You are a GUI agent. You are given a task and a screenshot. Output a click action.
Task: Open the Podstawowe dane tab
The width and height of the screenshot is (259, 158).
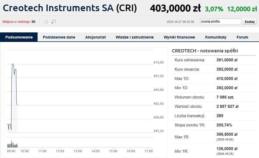click(x=59, y=37)
